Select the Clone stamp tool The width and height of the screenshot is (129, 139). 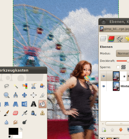(x=42, y=113)
